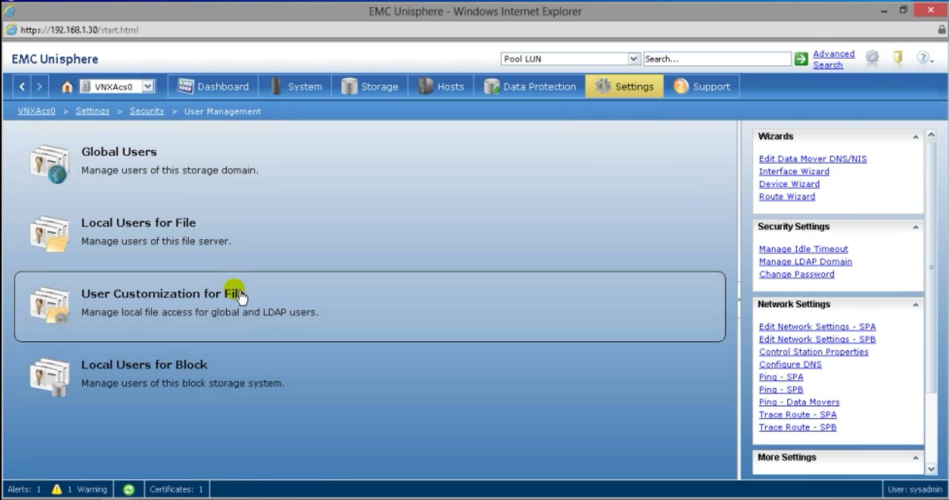This screenshot has height=500, width=949.
Task: Open the System tab
Action: pyautogui.click(x=296, y=87)
